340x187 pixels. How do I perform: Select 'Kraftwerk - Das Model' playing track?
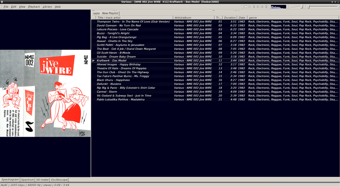(112, 61)
